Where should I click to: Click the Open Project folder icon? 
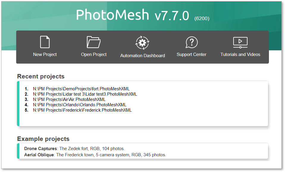point(94,42)
